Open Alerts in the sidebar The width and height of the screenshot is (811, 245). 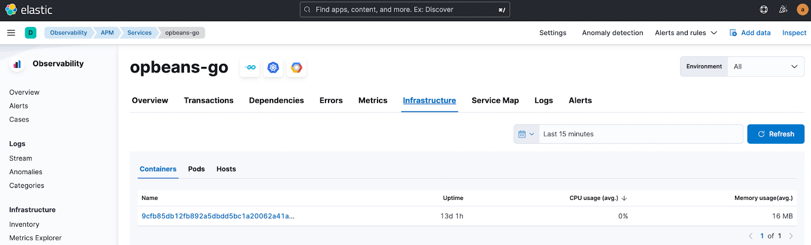point(19,106)
